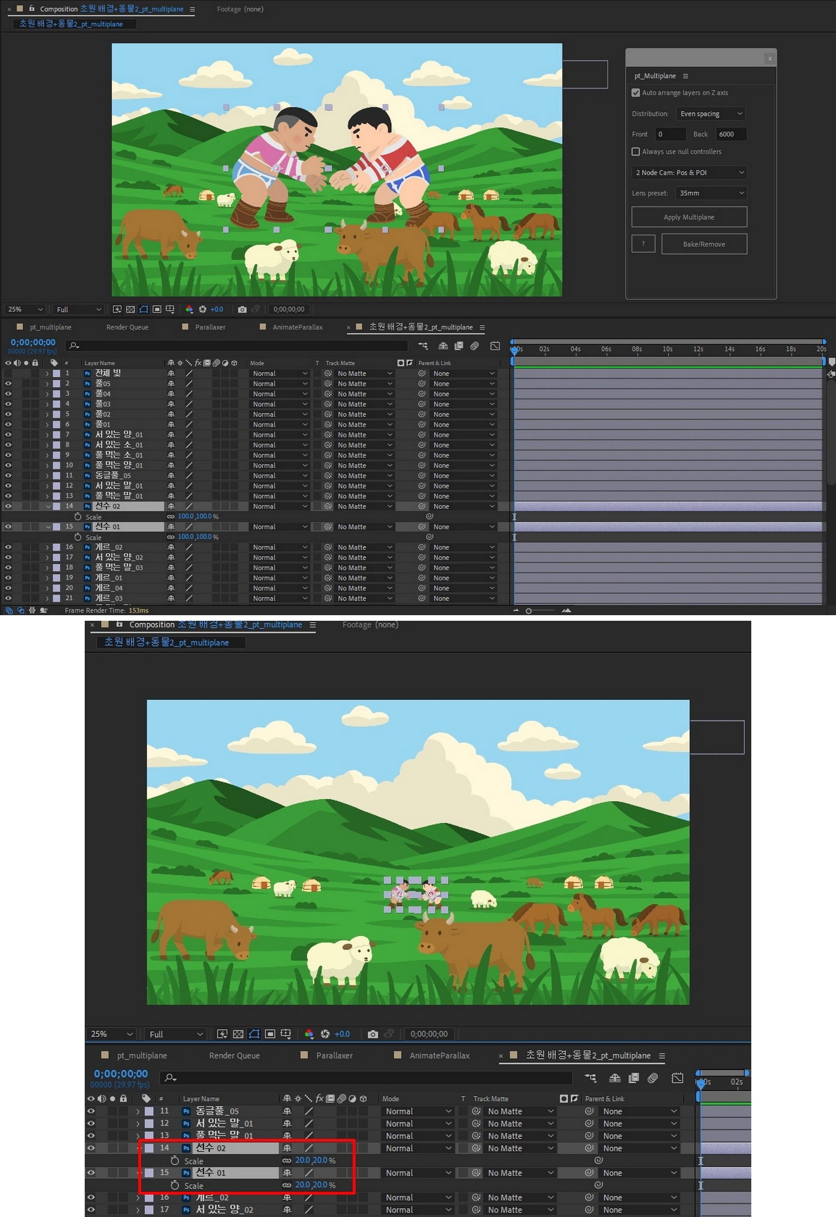836x1217 pixels.
Task: Open Show Channel color icon in upper viewer
Action: click(x=189, y=309)
